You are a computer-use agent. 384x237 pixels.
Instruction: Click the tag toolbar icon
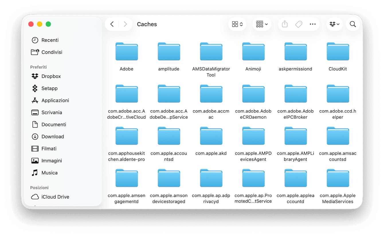299,24
